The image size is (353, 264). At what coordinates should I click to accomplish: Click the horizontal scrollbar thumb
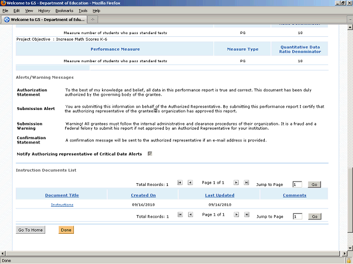(x=172, y=254)
